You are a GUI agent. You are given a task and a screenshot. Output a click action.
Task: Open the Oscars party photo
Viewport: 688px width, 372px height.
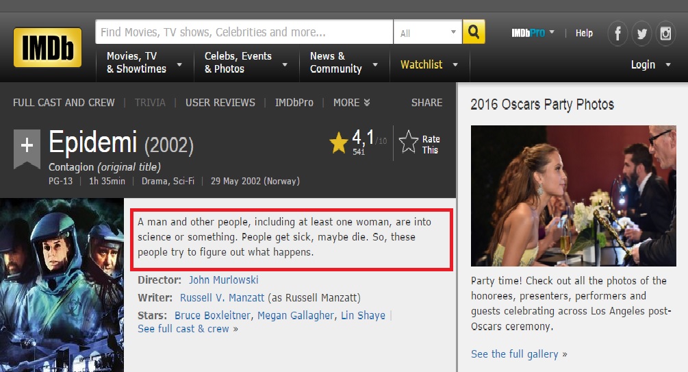click(x=574, y=196)
